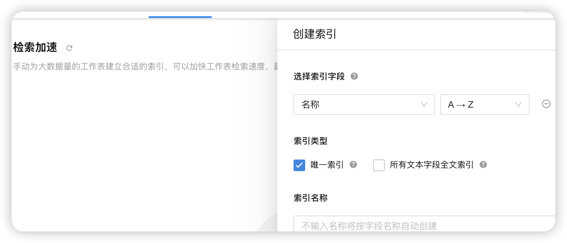This screenshot has height=243, width=567.
Task: Click the refresh icon beside 检索加速
Action: 69,48
